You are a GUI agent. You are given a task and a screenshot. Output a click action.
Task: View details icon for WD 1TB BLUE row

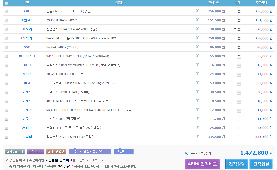(x=197, y=56)
